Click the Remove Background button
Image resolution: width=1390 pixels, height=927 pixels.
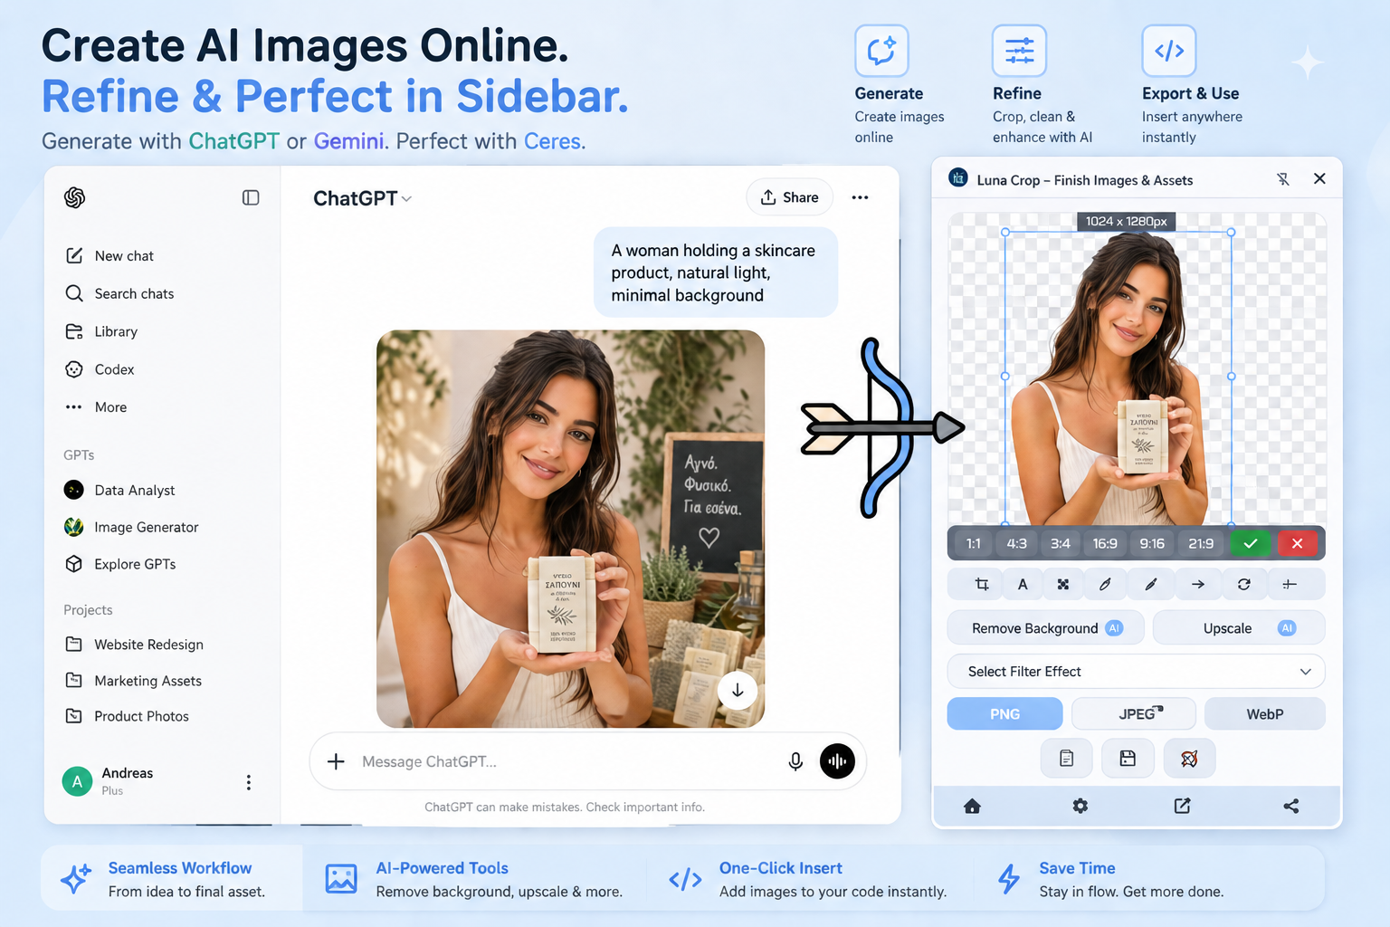coord(1045,628)
